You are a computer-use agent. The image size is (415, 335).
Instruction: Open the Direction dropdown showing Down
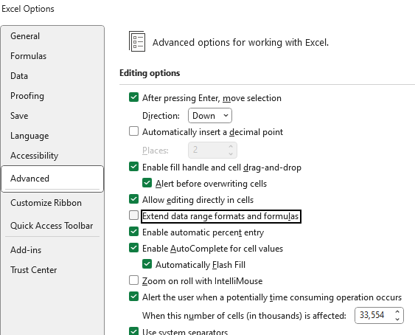pyautogui.click(x=210, y=116)
